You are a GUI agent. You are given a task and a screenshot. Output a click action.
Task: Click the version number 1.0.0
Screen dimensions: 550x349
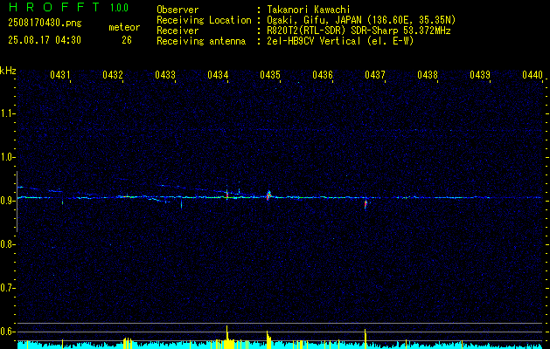(119, 7)
